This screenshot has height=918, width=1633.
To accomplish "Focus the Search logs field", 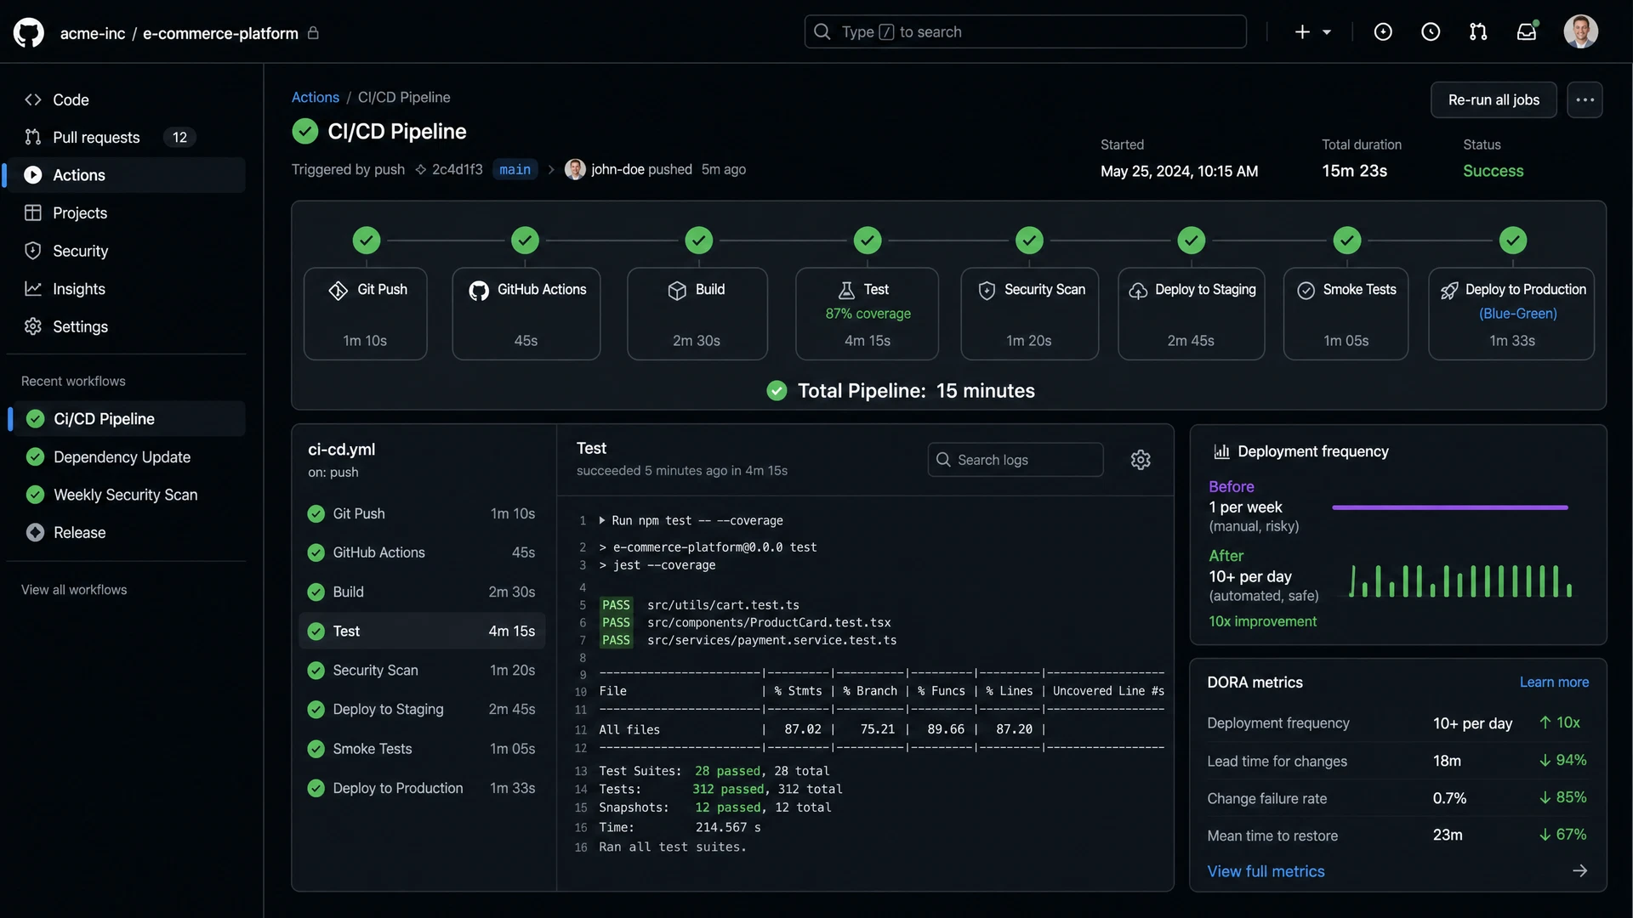I will (x=1016, y=460).
